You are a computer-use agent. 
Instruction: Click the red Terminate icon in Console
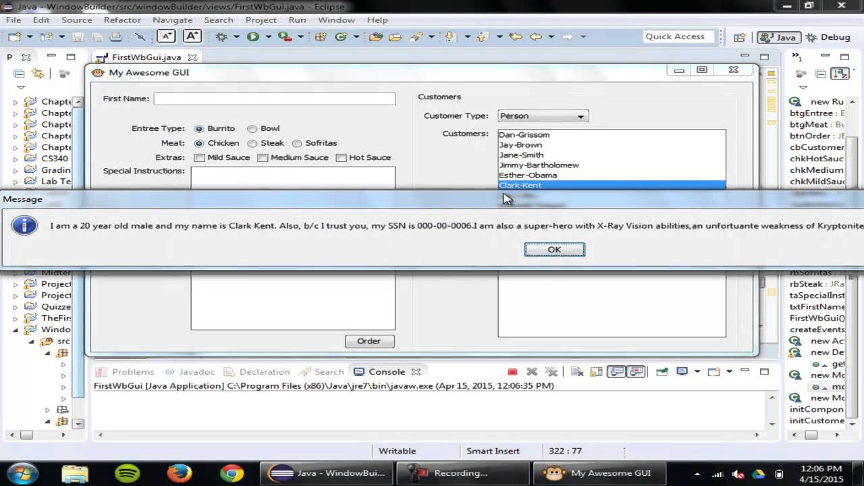pos(512,372)
